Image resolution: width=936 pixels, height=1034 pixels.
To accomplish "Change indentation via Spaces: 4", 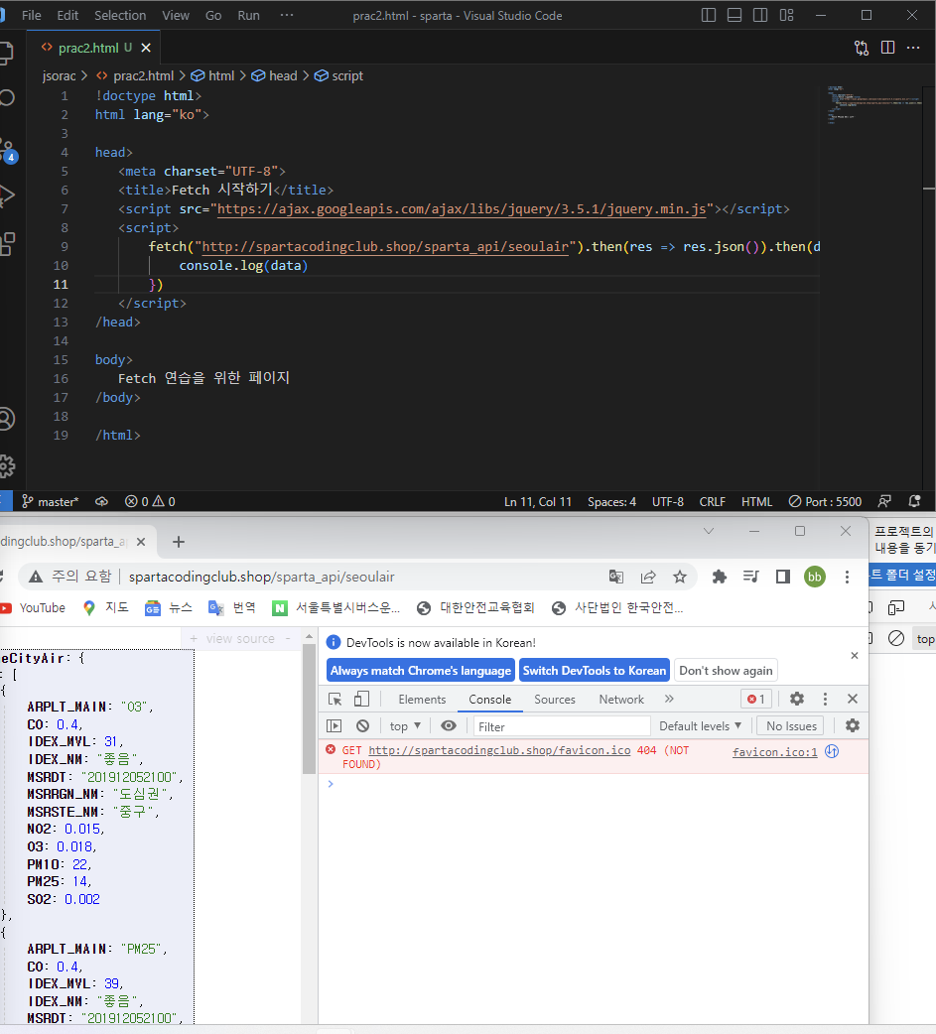I will pyautogui.click(x=611, y=502).
